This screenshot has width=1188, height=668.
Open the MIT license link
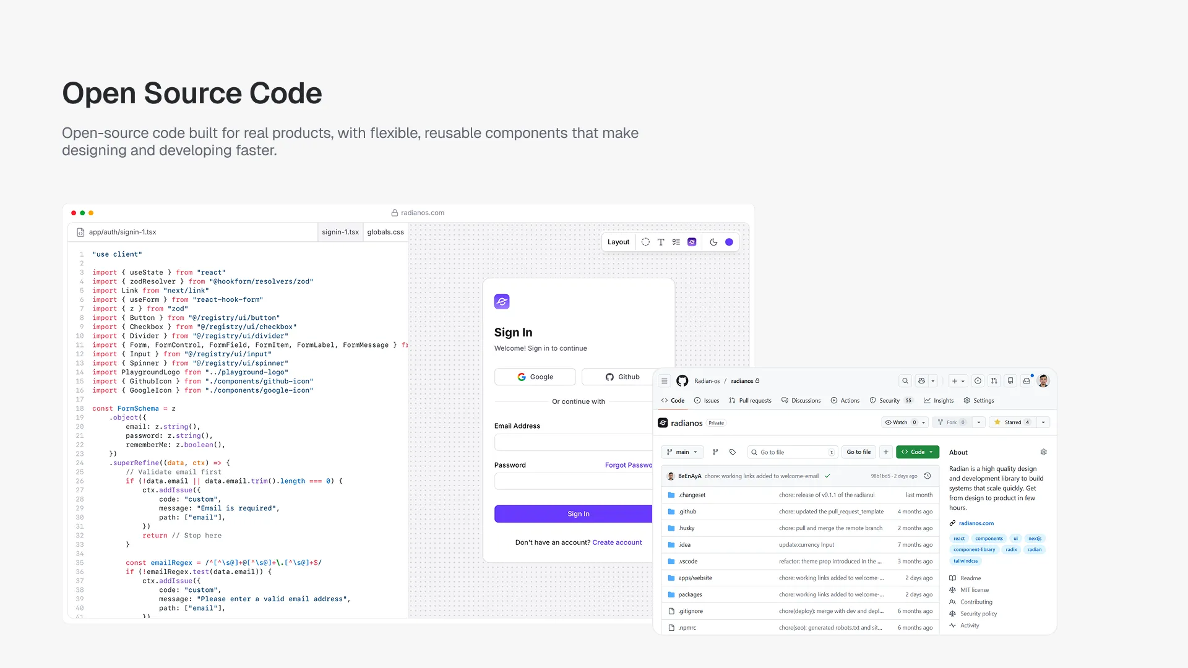pos(975,590)
